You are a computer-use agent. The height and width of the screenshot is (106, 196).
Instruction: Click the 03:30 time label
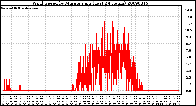(29, 100)
